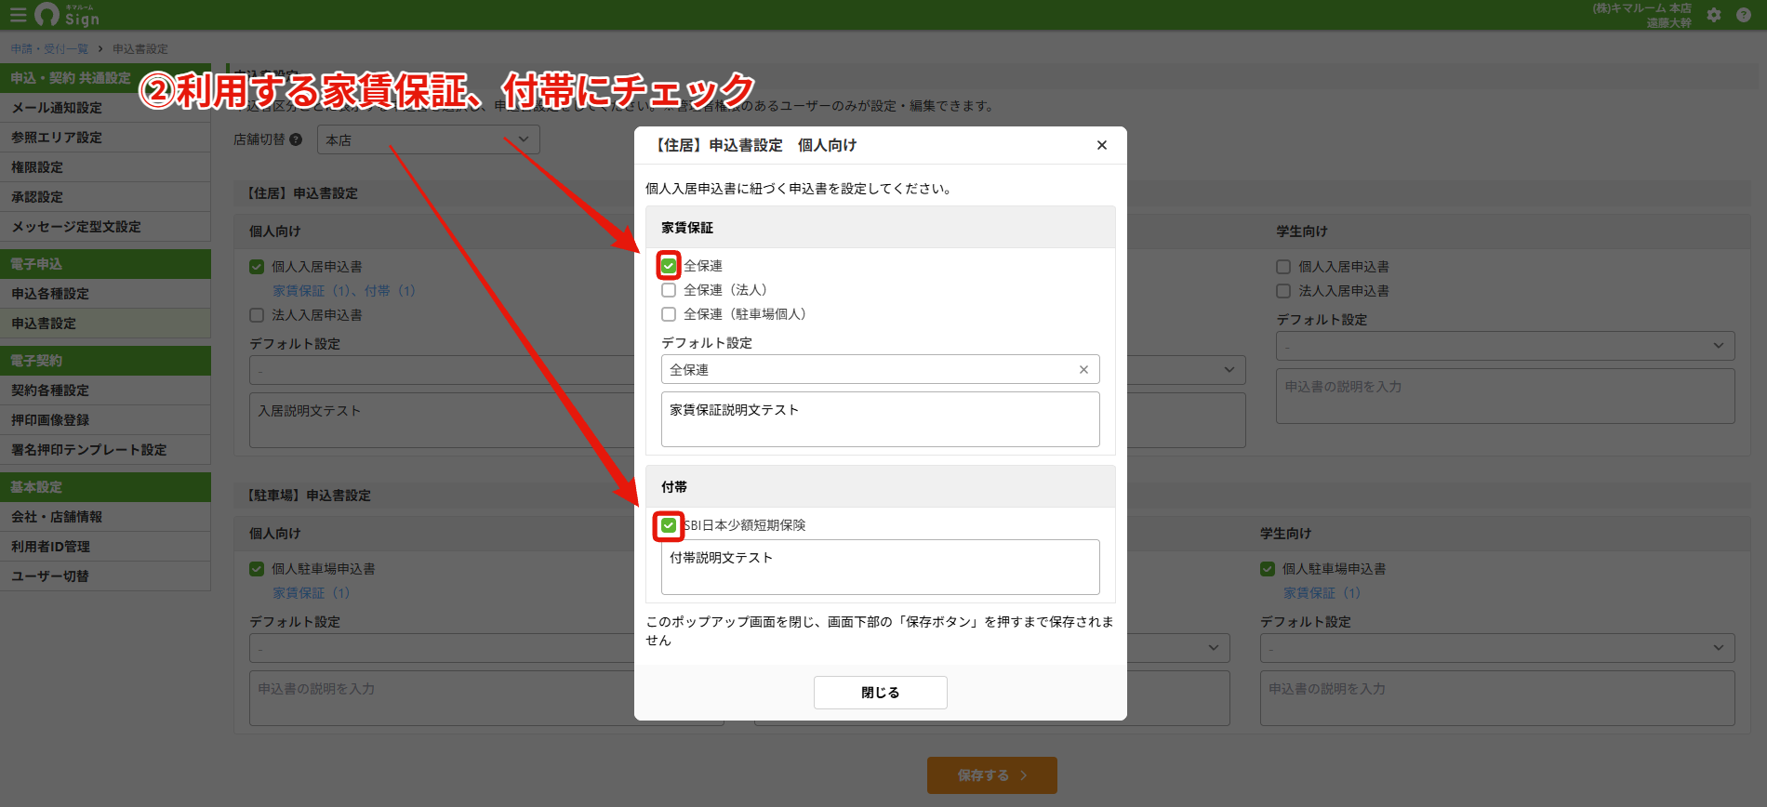
Task: Open 家賃保証（1） link under 駐車場 学生向け
Action: pyautogui.click(x=1322, y=593)
